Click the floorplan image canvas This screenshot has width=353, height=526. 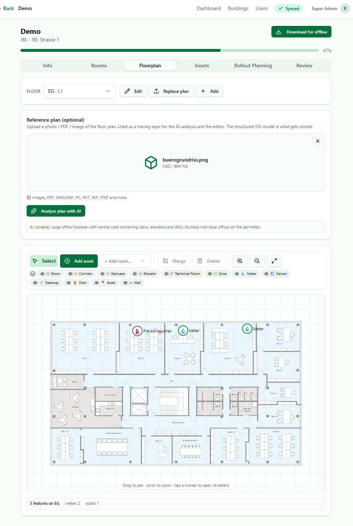pos(176,393)
